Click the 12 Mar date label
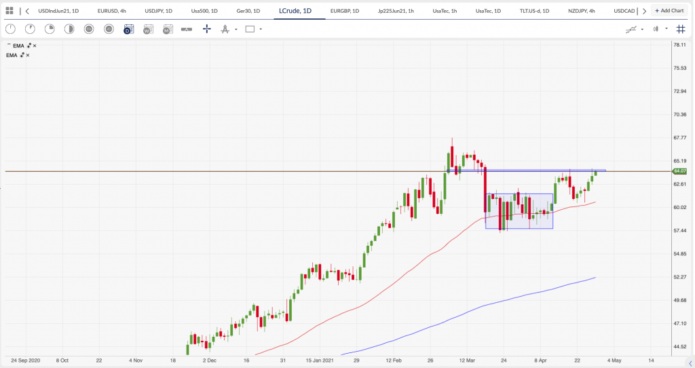Screen dimensions: 695x368 tap(467, 361)
